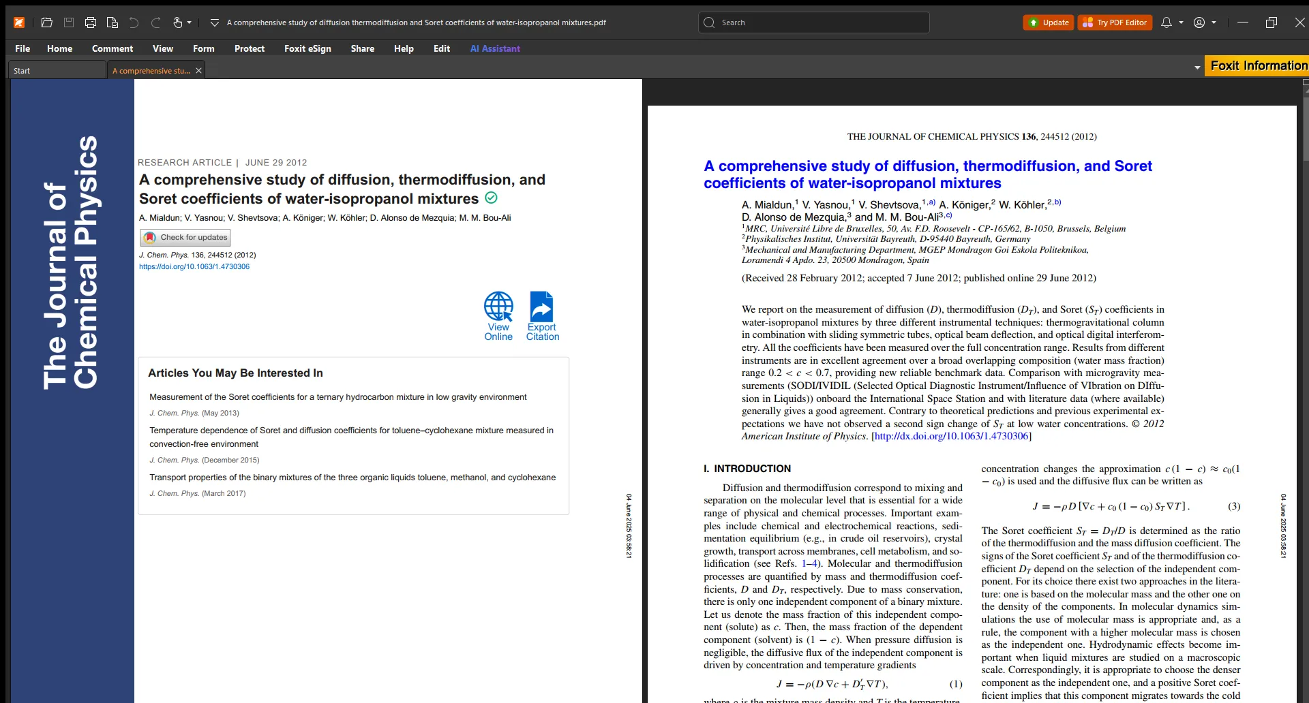Open the notification bell icon
Viewport: 1309px width, 703px height.
pos(1167,22)
